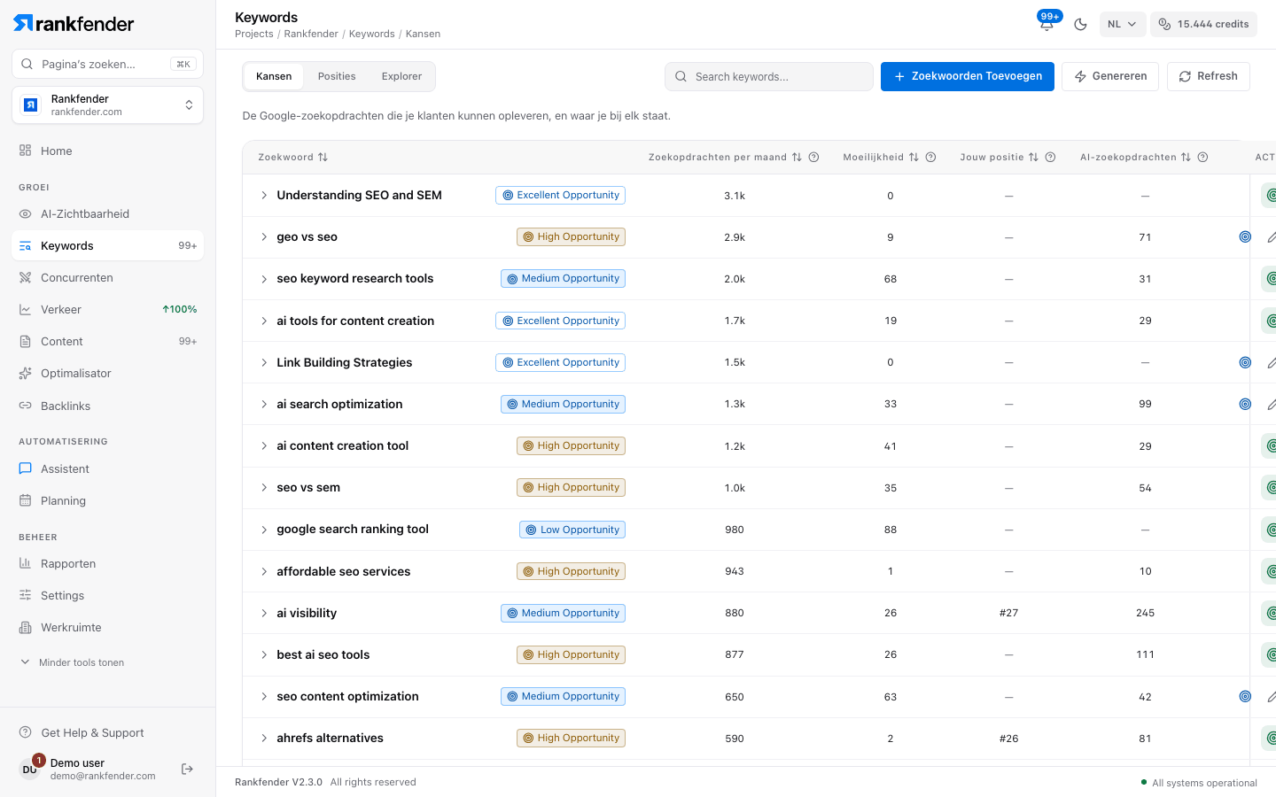Click the green action icon for Understanding SEO and SEM

click(x=1270, y=195)
